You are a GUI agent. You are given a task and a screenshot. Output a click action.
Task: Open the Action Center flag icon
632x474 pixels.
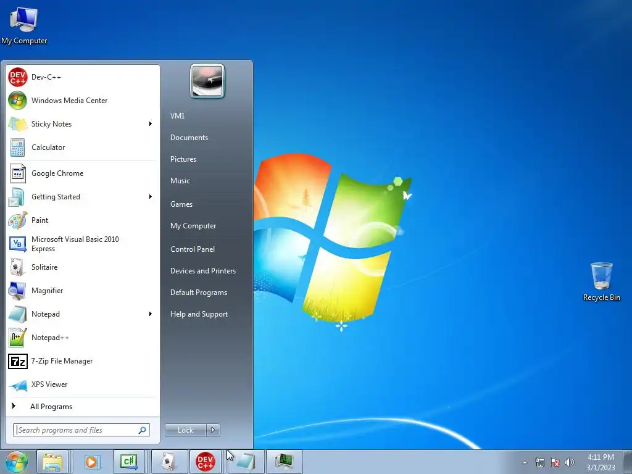click(x=555, y=462)
